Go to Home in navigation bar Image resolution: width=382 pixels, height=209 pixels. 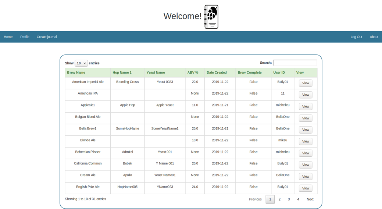pyautogui.click(x=8, y=37)
